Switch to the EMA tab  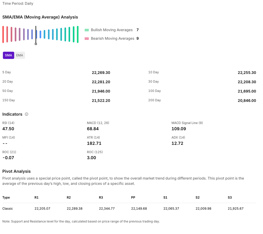pyautogui.click(x=20, y=55)
